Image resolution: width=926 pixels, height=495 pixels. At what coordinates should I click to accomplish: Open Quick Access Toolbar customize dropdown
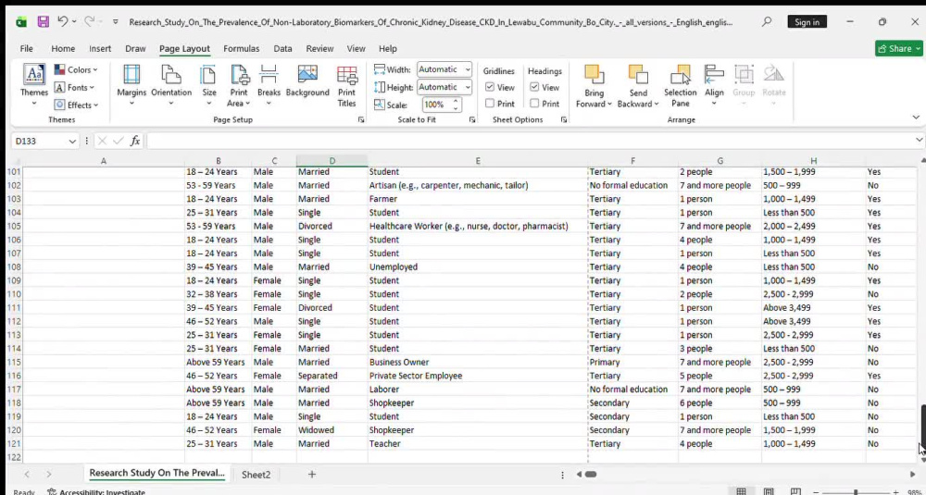pos(116,22)
